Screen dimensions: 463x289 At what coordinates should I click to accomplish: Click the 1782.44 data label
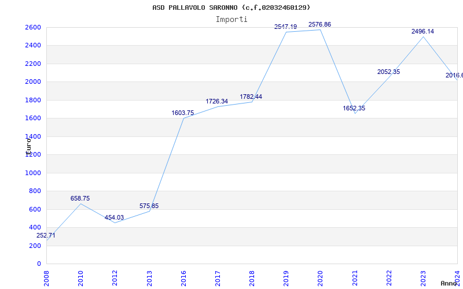(x=251, y=97)
